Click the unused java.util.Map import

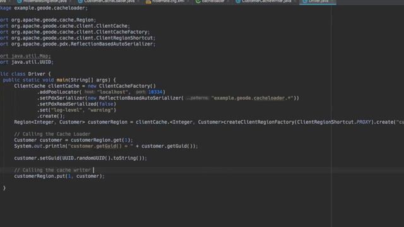[25, 56]
